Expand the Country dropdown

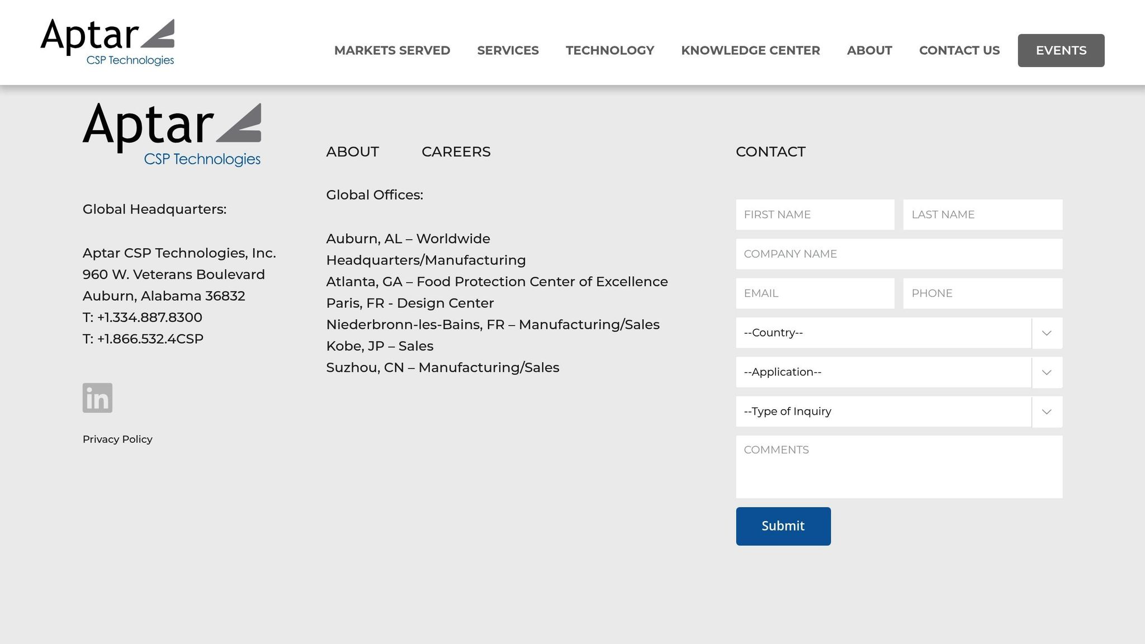coord(899,333)
